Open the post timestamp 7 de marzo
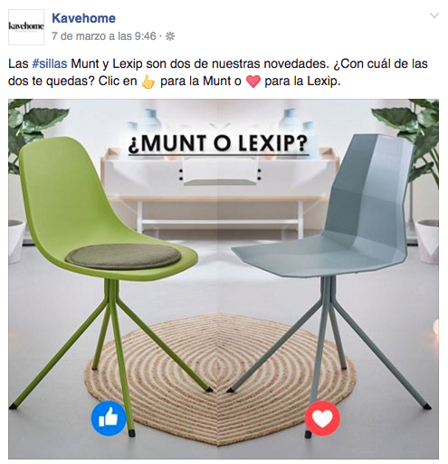Image resolution: width=448 pixels, height=464 pixels. pyautogui.click(x=104, y=36)
